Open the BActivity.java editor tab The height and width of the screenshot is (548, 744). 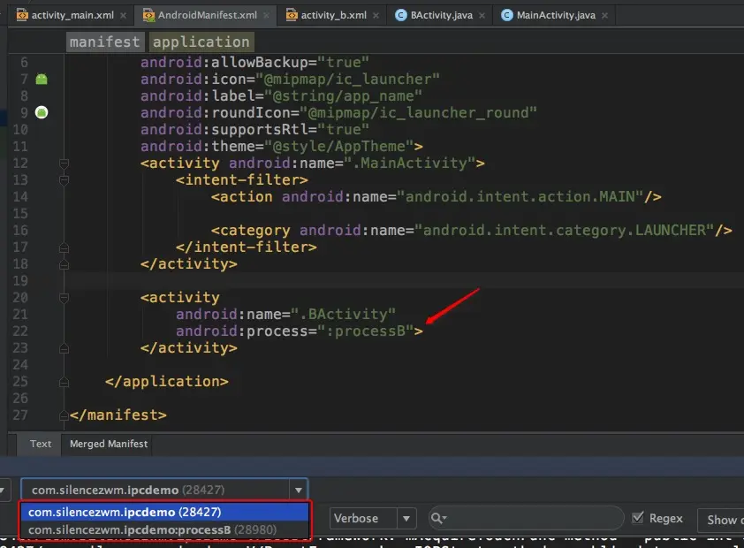441,15
